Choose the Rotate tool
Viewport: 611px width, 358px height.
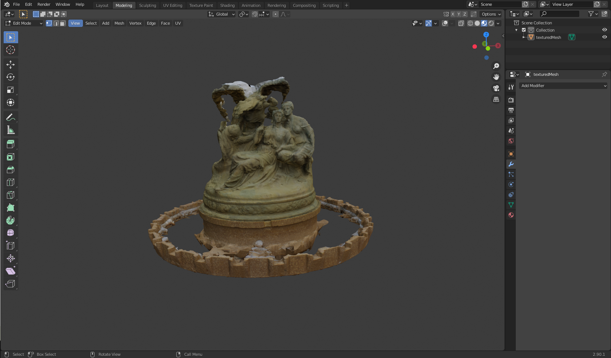tap(11, 77)
